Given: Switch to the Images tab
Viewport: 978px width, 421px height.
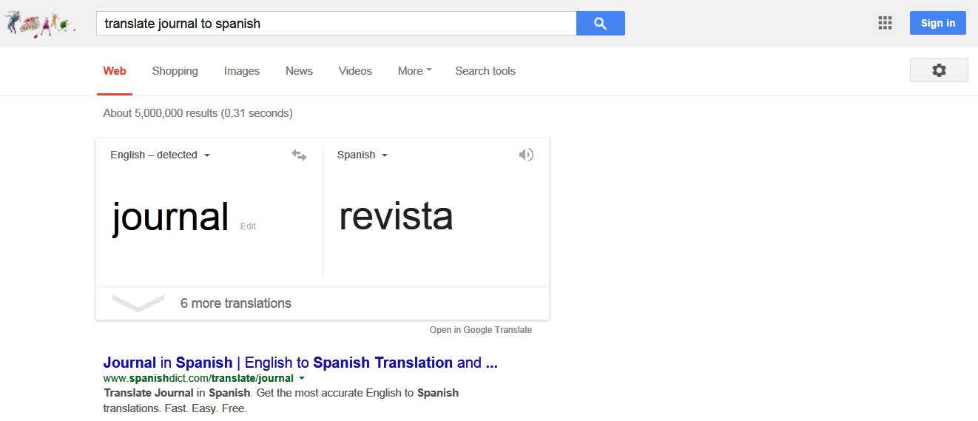Looking at the screenshot, I should 242,71.
